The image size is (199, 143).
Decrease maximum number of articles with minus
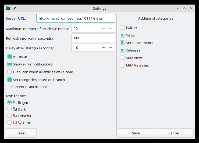coord(103,28)
